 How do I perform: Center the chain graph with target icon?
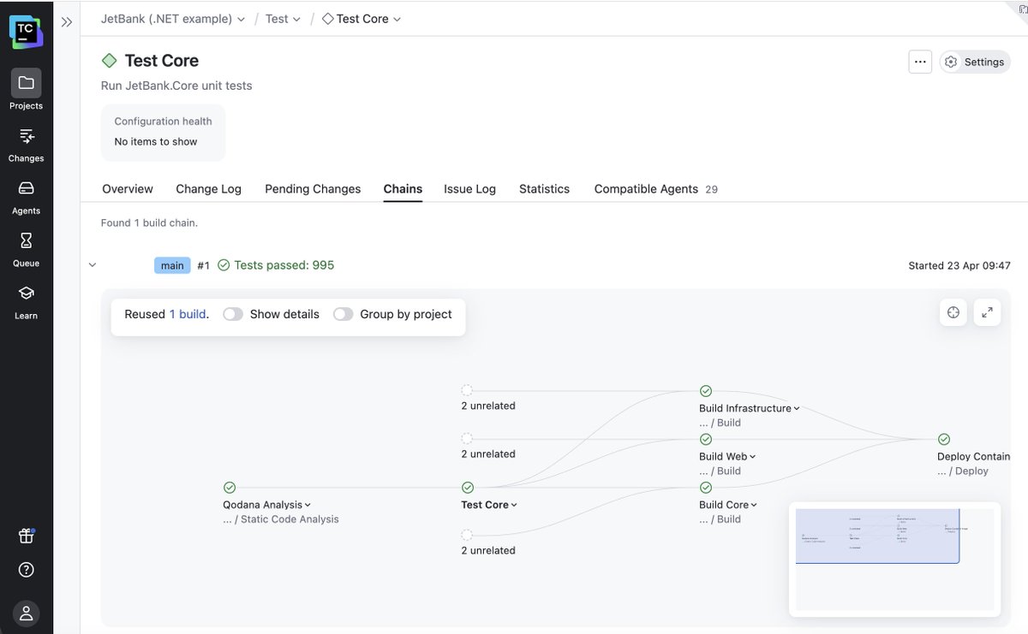click(953, 312)
